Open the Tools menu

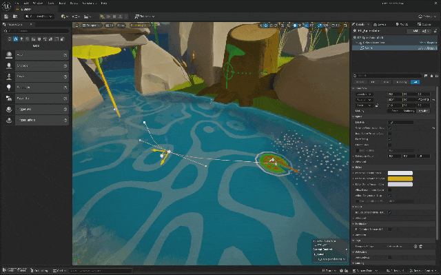51,3
